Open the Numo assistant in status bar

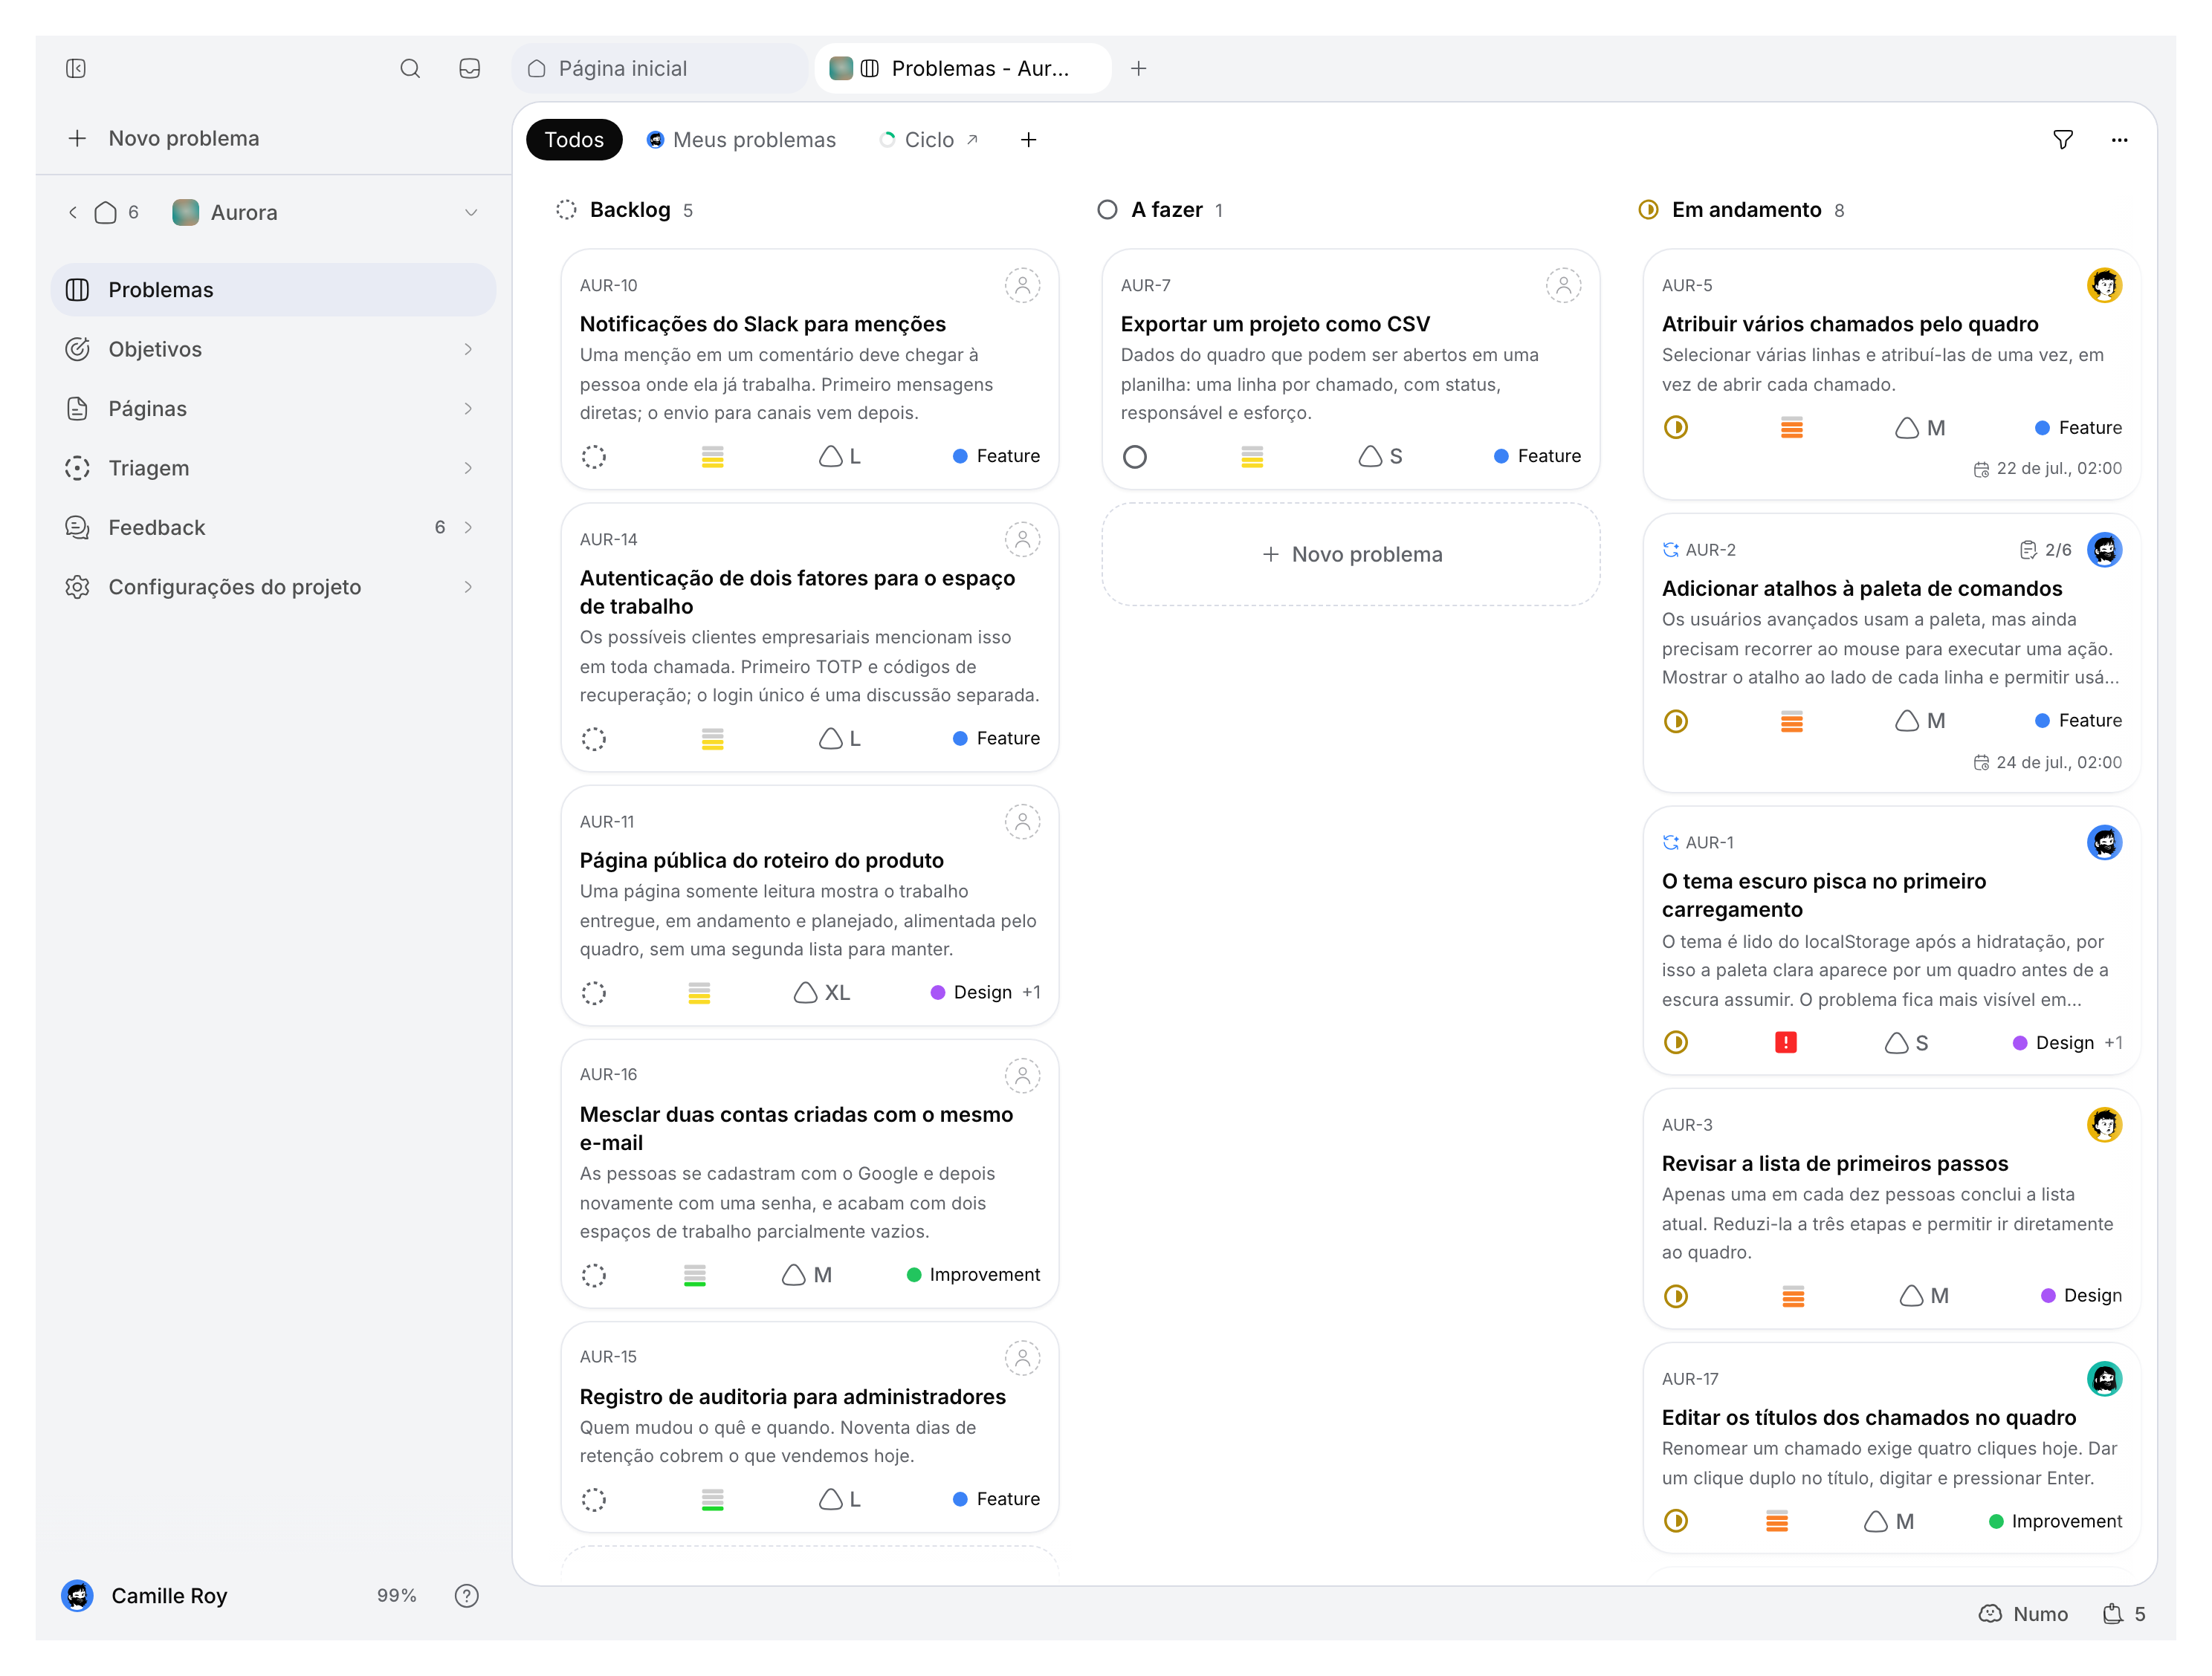click(x=2023, y=1613)
